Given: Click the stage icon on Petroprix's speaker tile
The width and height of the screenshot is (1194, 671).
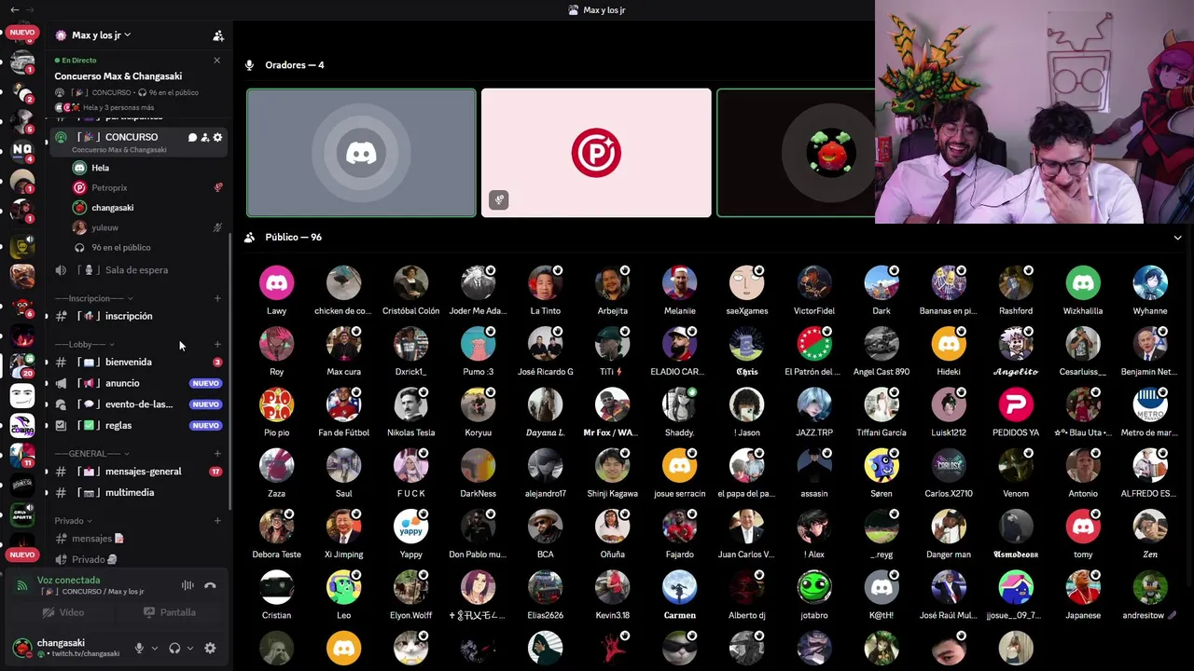Looking at the screenshot, I should click(499, 199).
